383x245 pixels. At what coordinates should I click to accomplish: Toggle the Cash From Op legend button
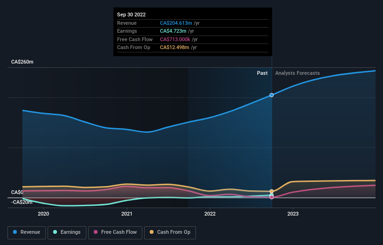click(170, 232)
